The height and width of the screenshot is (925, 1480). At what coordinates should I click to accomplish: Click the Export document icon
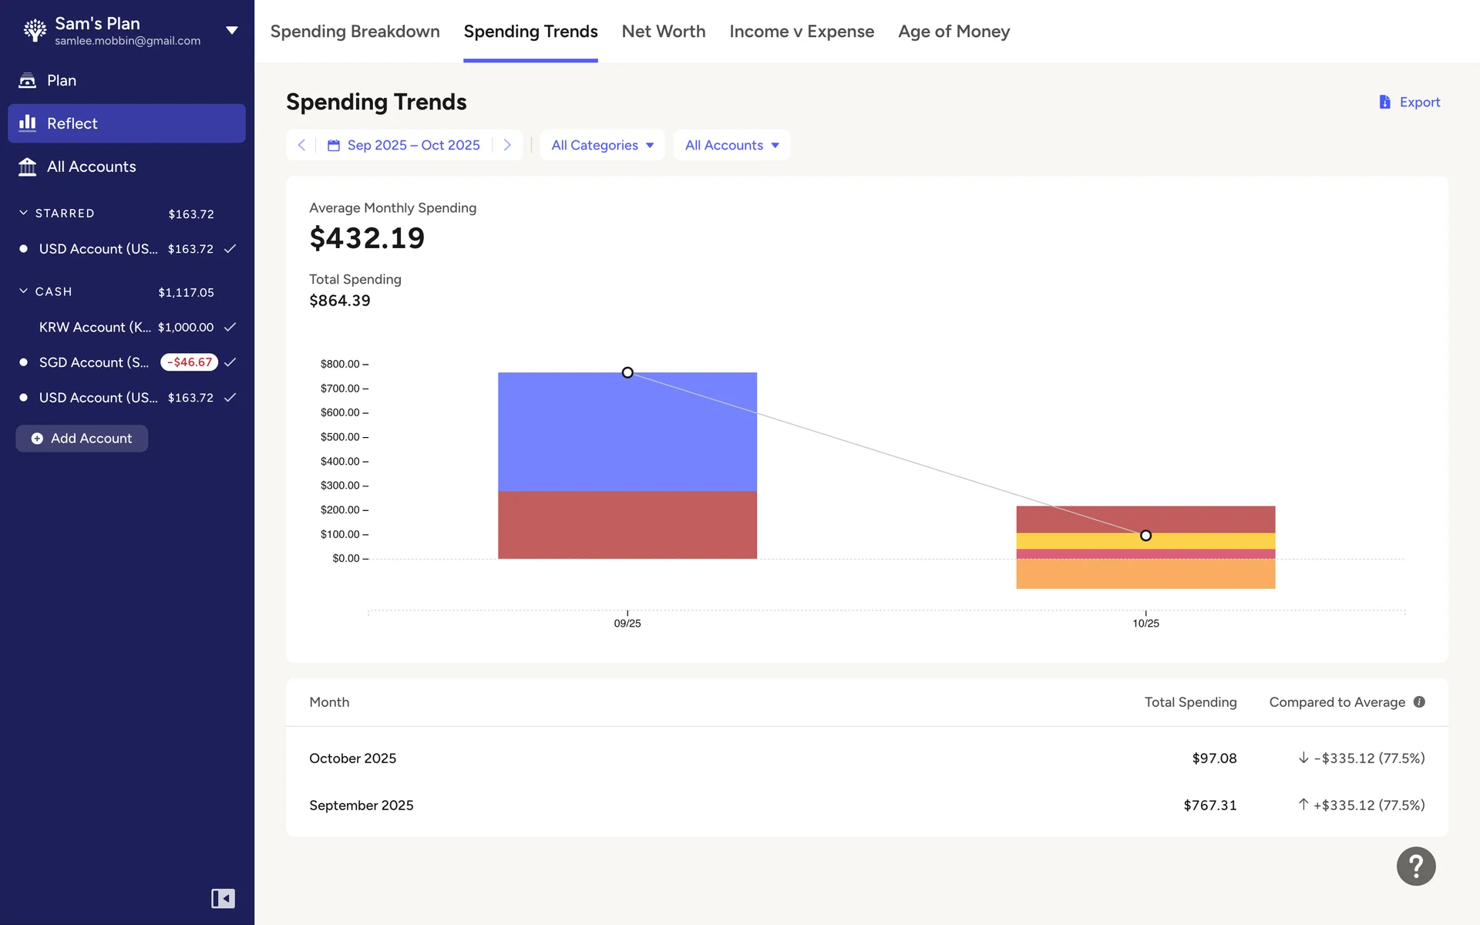[x=1384, y=102]
